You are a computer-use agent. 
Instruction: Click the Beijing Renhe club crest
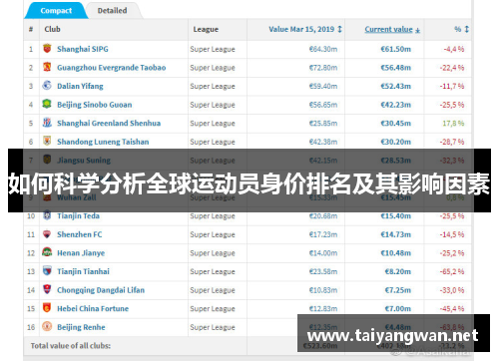click(x=47, y=326)
